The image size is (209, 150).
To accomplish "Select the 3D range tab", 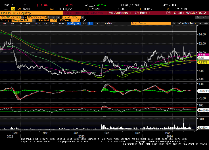I will click(x=12, y=23).
